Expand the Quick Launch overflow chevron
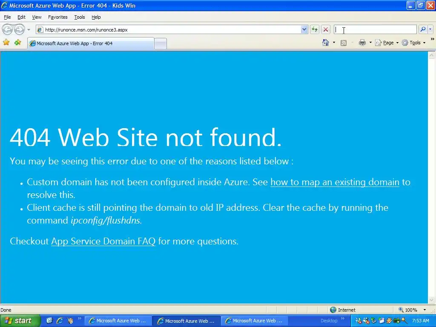 pos(80,318)
